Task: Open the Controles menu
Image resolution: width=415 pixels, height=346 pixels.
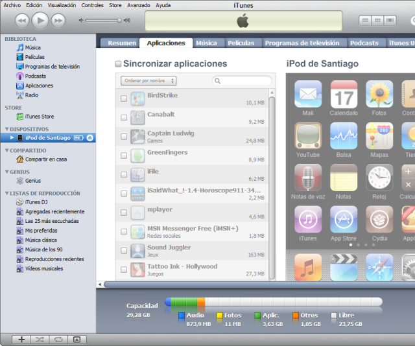Action: coord(92,5)
